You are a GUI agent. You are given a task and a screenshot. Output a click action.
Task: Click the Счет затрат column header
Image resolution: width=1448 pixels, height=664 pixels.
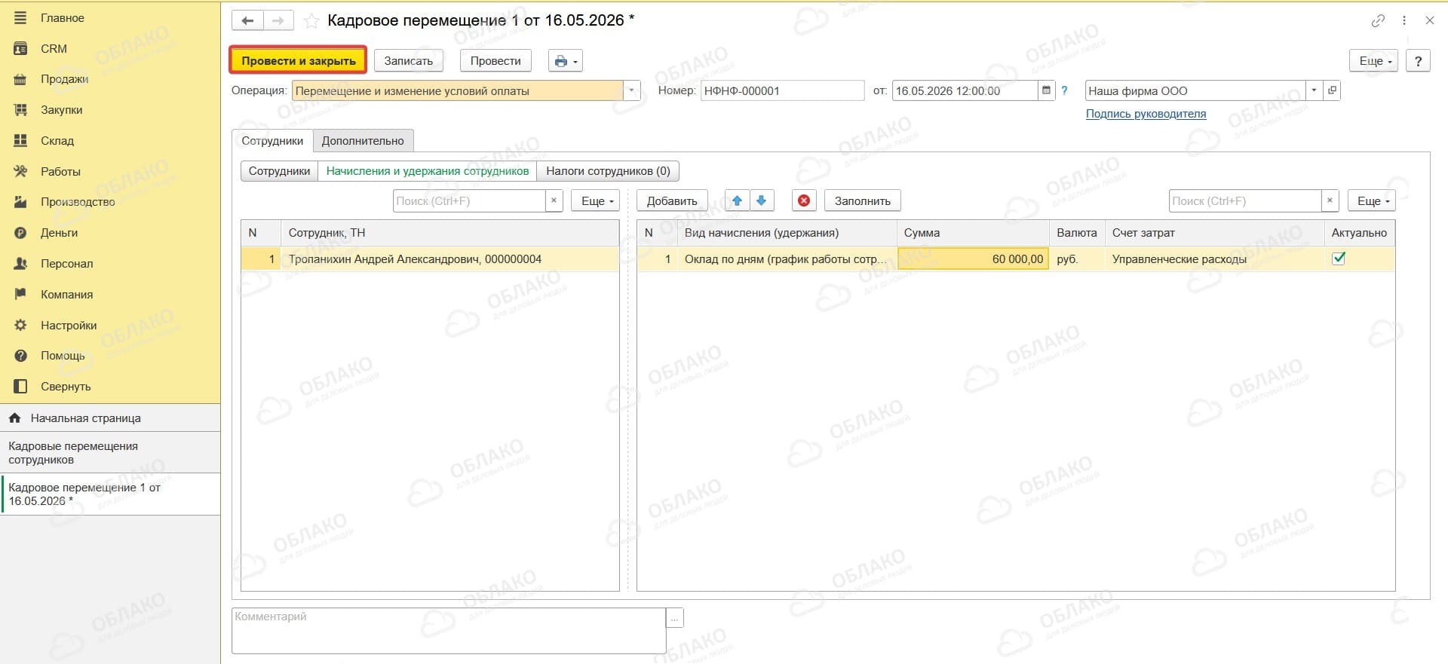[x=1214, y=233]
